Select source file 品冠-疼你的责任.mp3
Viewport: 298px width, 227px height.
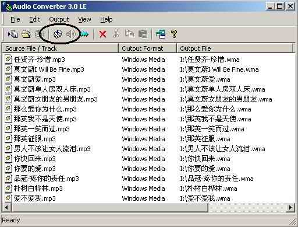[47, 179]
